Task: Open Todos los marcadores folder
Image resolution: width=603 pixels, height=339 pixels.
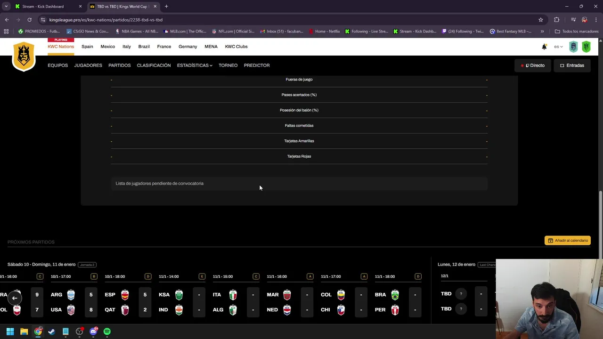Action: pos(577,32)
